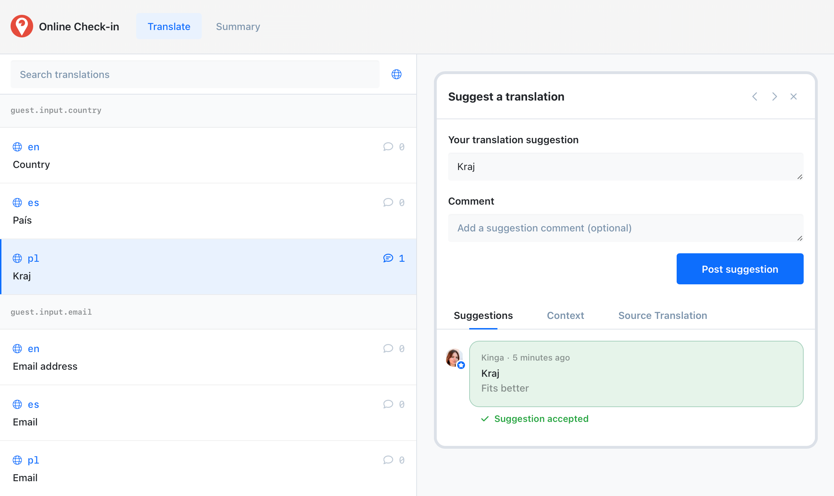
Task: Click the globe icon next to 'en'
Action: tap(17, 146)
